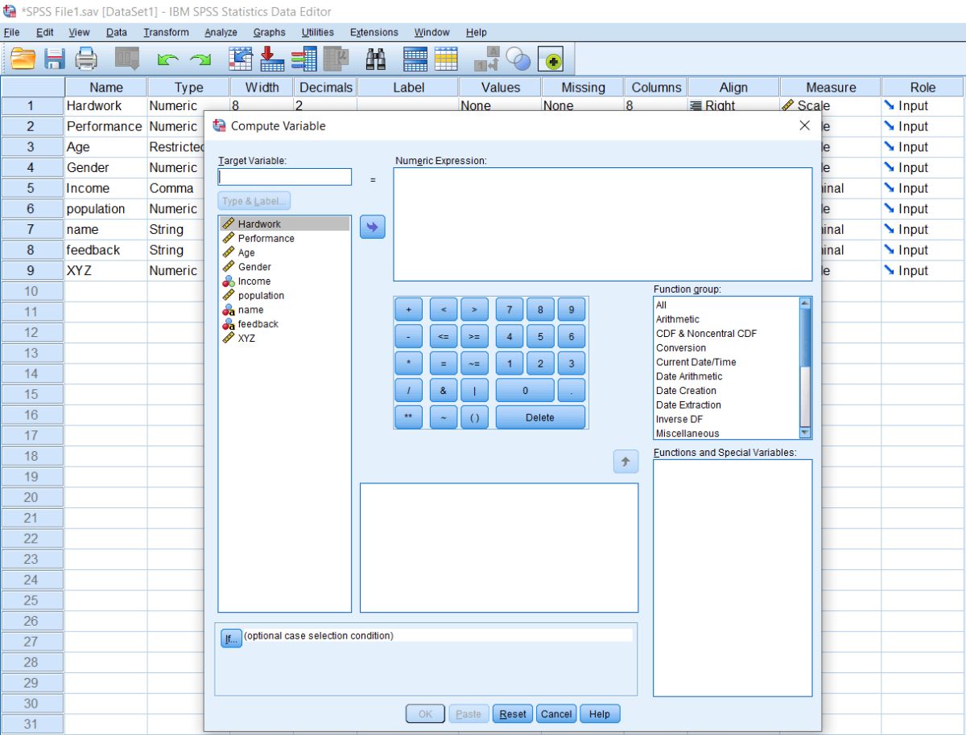The image size is (966, 735).
Task: Click the Cancel button
Action: point(556,714)
